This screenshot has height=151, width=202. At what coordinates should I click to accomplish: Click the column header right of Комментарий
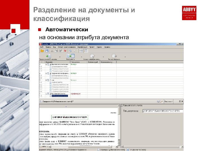coord(108,62)
